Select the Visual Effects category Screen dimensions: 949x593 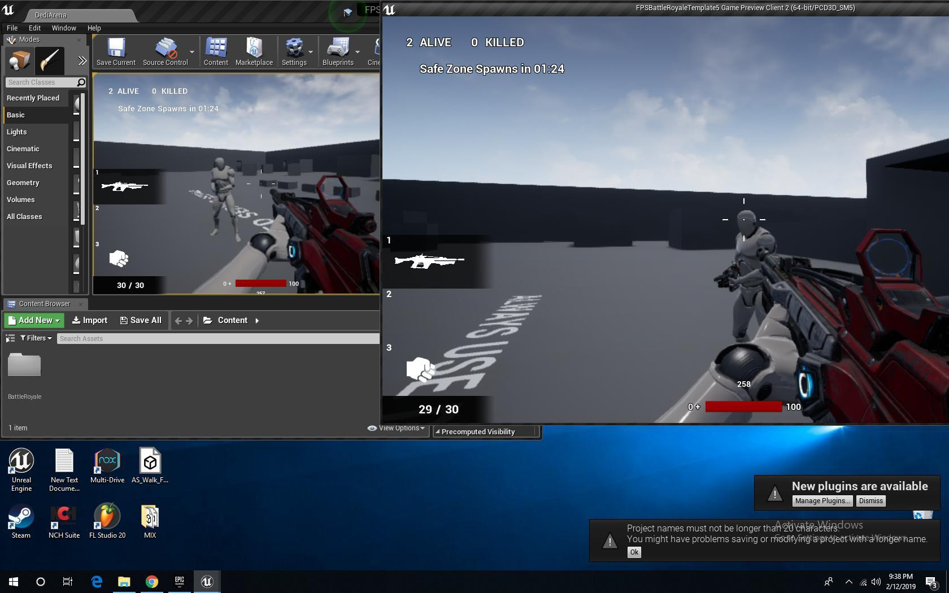(36, 165)
